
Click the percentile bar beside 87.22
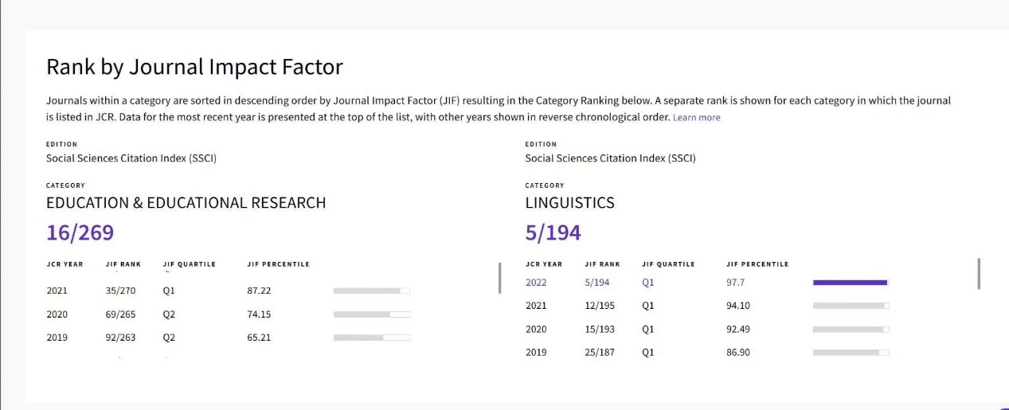pyautogui.click(x=371, y=291)
